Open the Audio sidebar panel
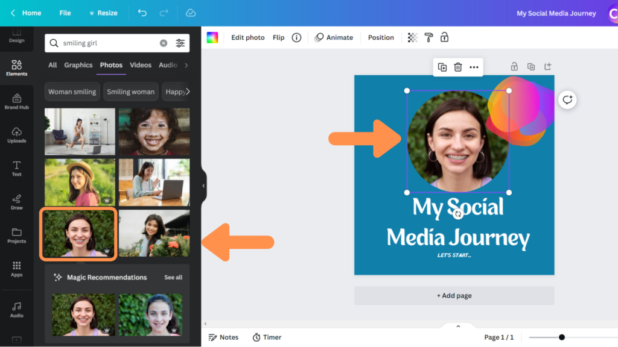This screenshot has height=347, width=618. [x=16, y=310]
